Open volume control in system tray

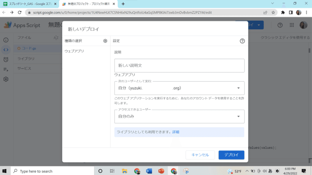tap(264, 171)
